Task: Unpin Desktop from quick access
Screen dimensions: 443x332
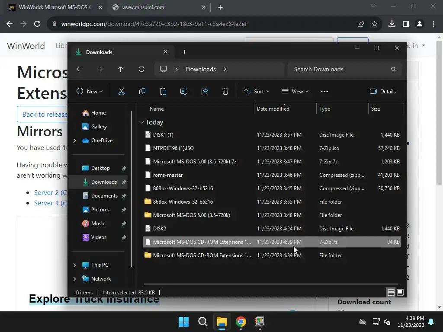Action: [x=124, y=168]
